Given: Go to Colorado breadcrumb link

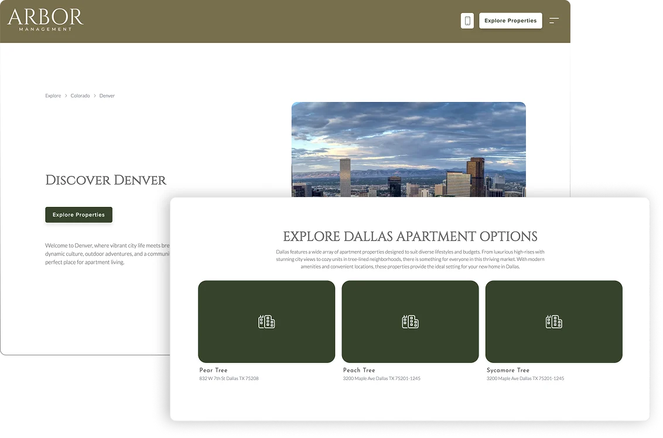Looking at the screenshot, I should [x=80, y=96].
